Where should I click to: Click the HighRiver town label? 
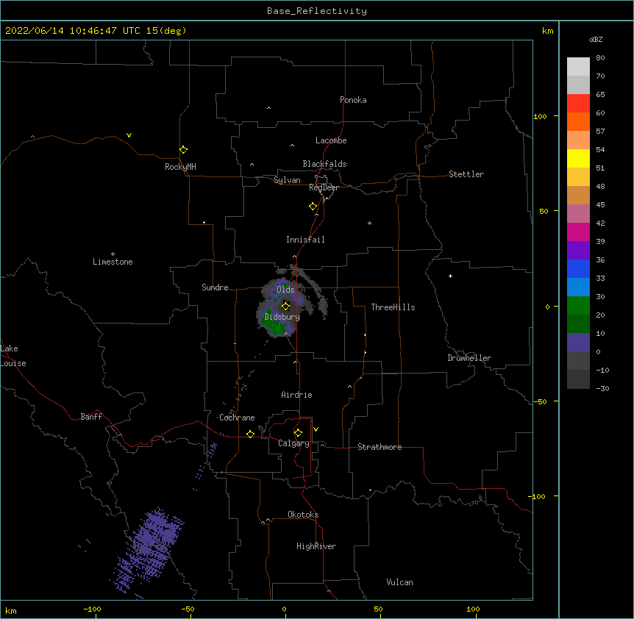point(316,546)
